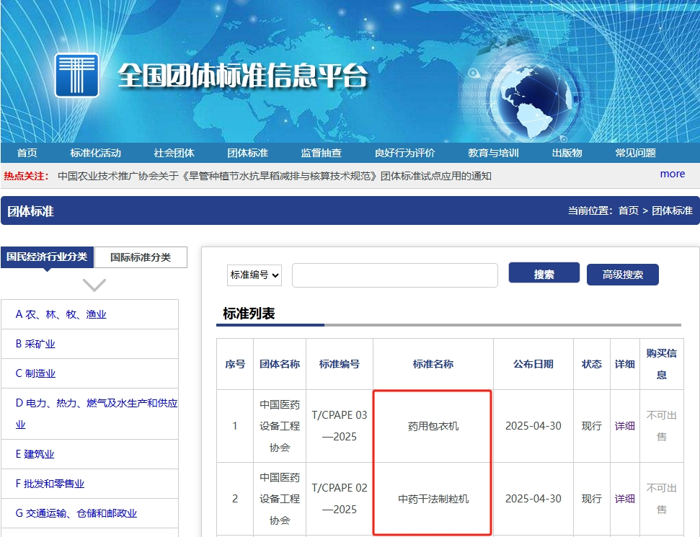Viewport: 700px width, 537px height.
Task: Open the 出版物 section
Action: click(567, 152)
